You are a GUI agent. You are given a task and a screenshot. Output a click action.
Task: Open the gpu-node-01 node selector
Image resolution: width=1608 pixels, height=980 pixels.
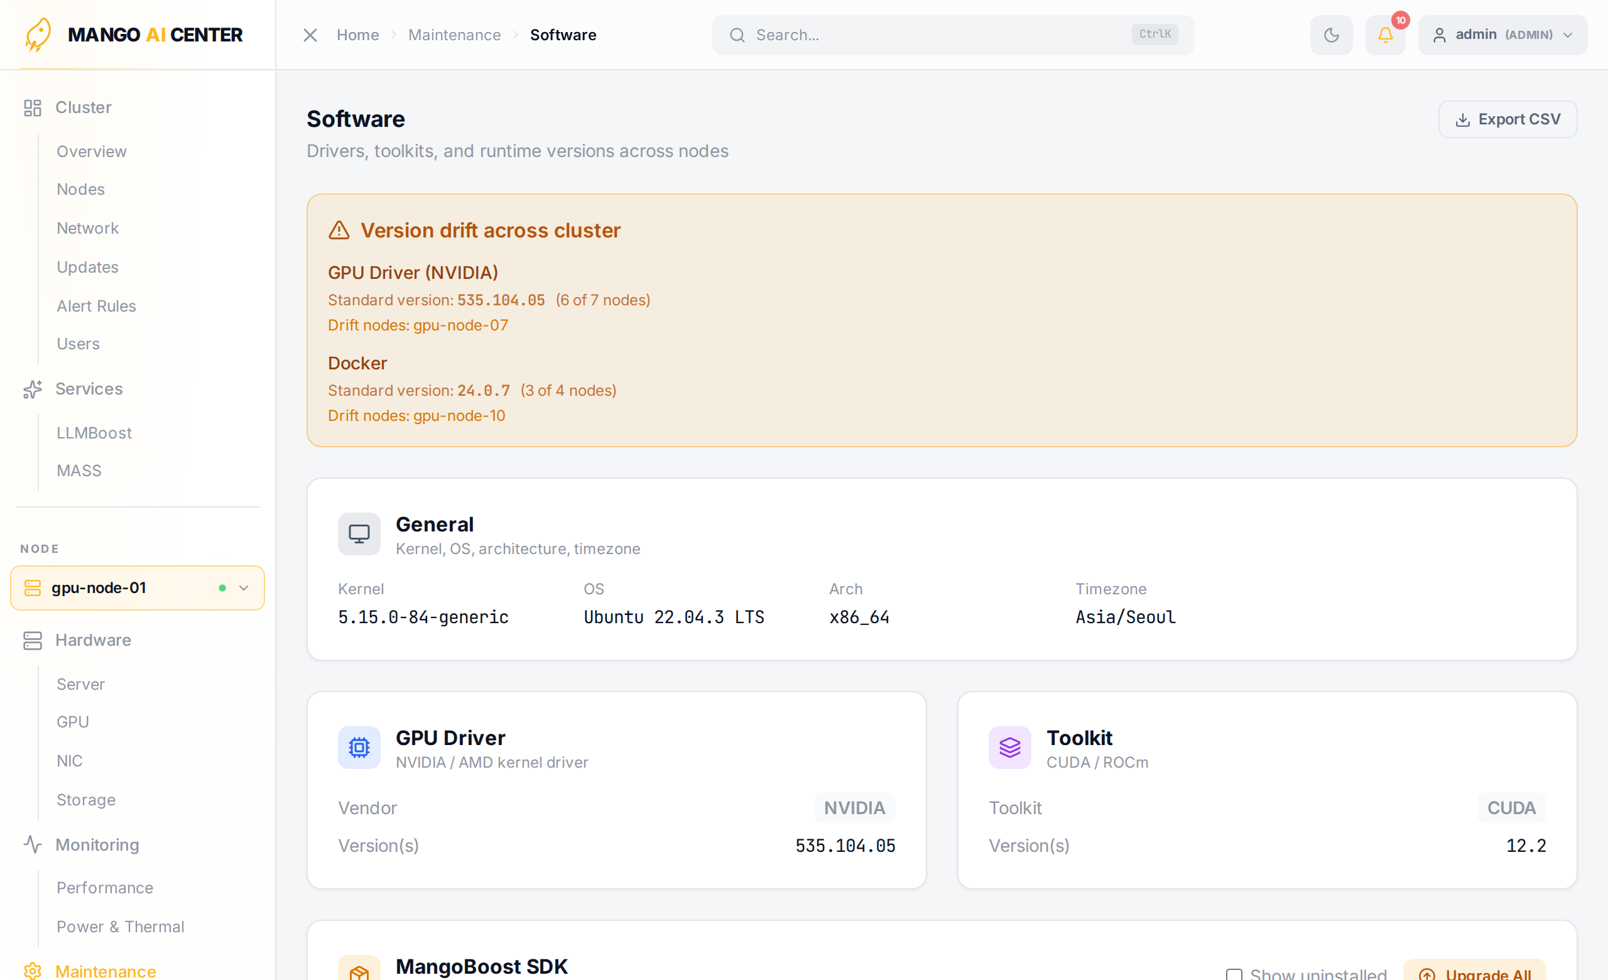138,588
